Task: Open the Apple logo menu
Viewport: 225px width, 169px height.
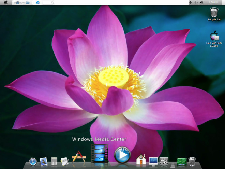Action: 6,2
